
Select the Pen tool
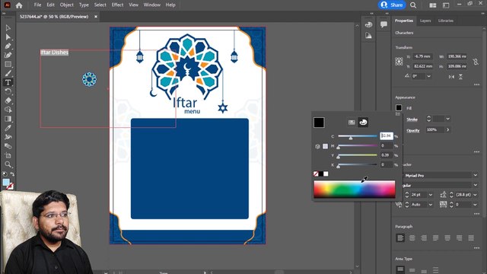tap(8, 46)
